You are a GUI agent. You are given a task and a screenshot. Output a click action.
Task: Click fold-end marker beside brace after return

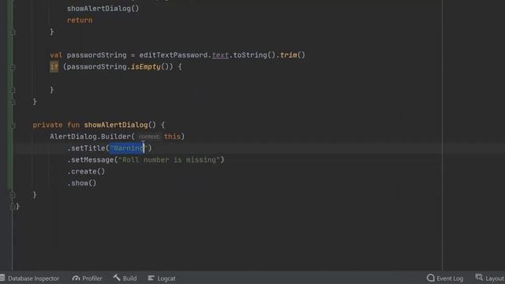coord(13,32)
